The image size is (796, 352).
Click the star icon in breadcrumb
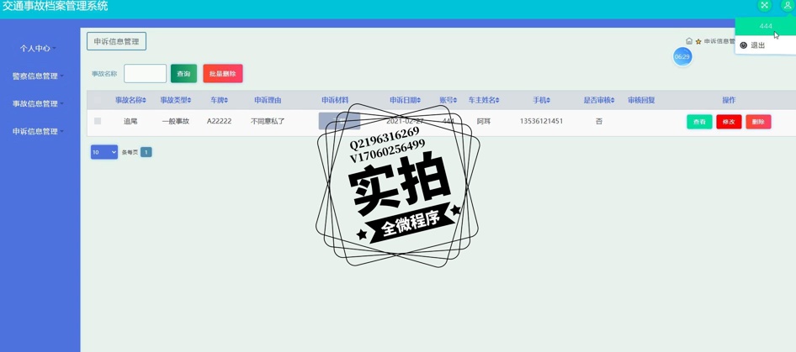pyautogui.click(x=698, y=41)
